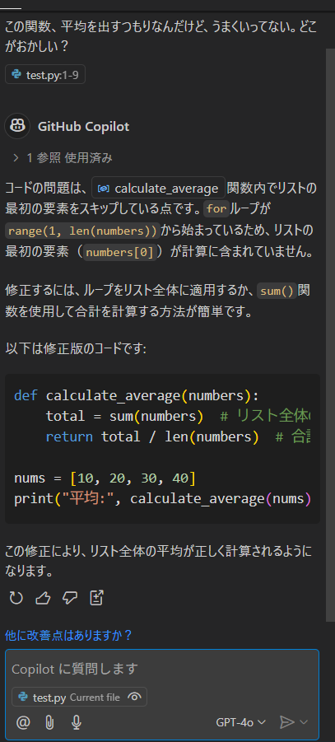The image size is (335, 742).
Task: Click the insert into new file icon
Action: (x=96, y=598)
